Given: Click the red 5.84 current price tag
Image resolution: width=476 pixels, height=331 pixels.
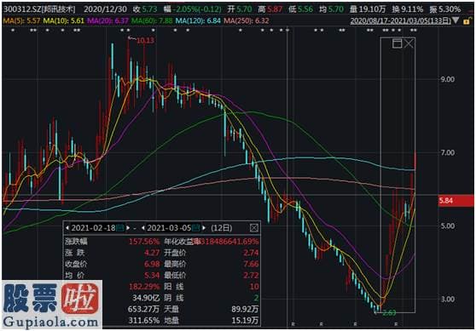Looking at the screenshot, I should 456,201.
